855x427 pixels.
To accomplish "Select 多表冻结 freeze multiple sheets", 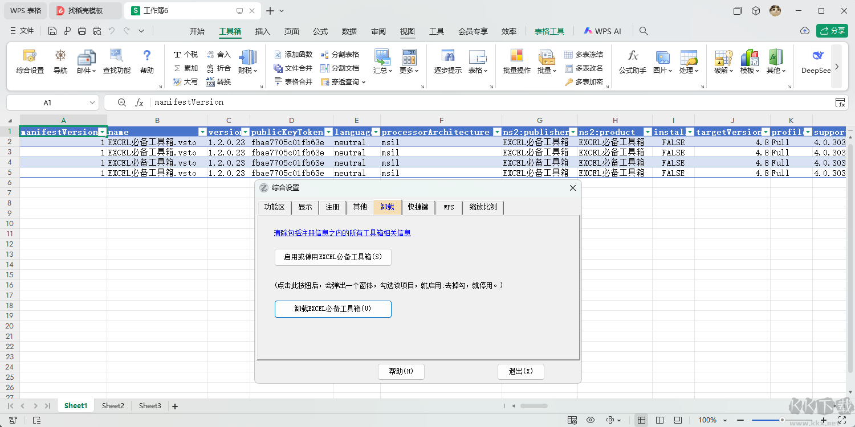I will 584,55.
